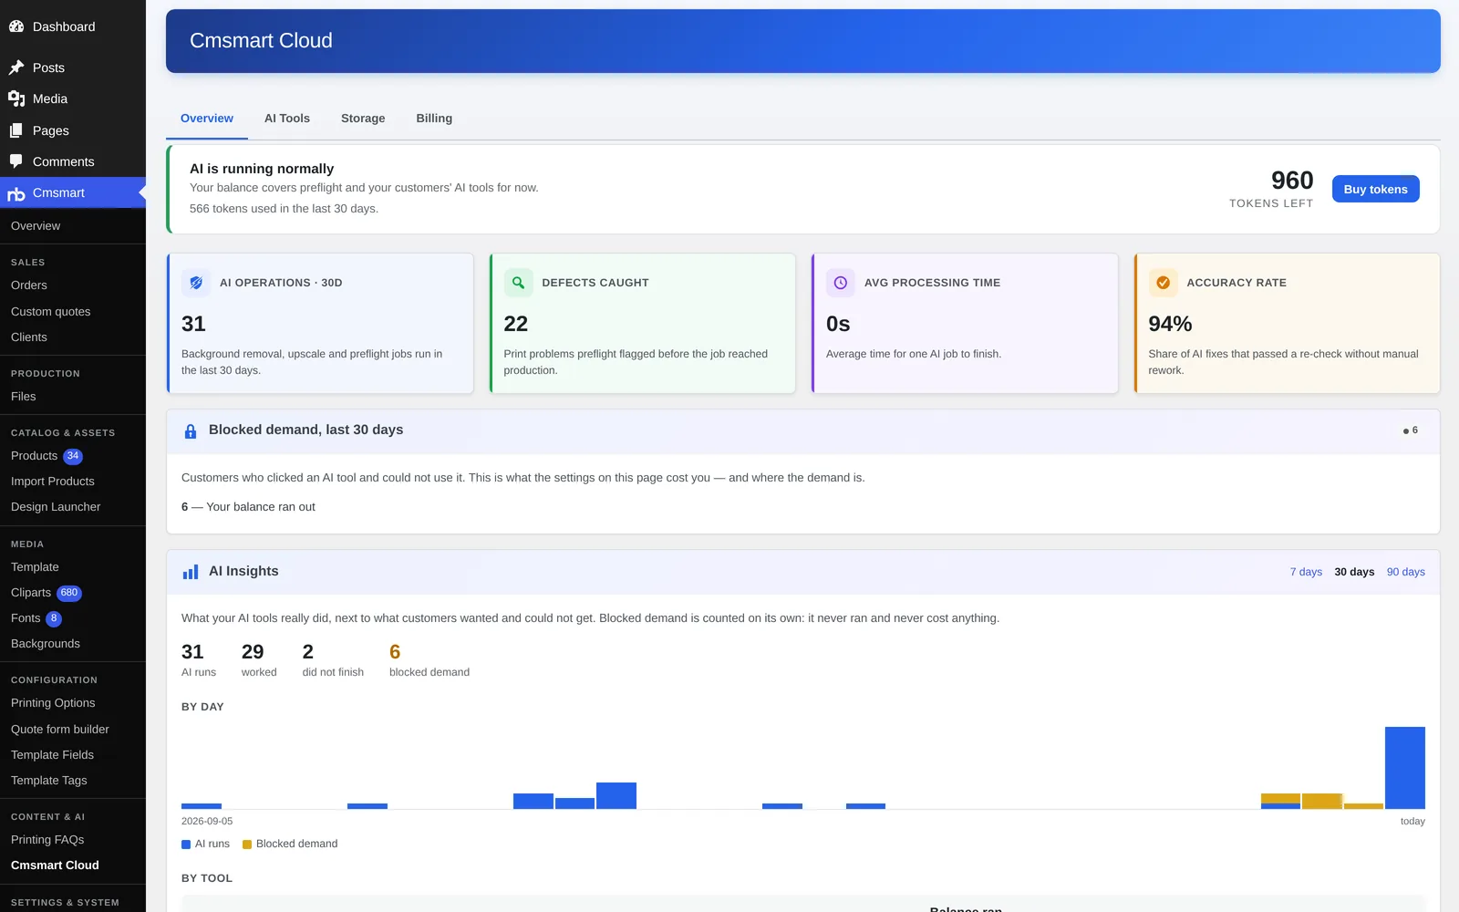1459x912 pixels.
Task: Click the Avg Processing Time clock icon
Action: (841, 283)
